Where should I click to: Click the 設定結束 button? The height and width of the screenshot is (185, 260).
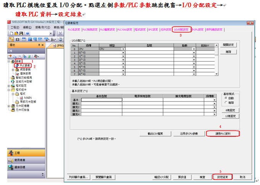[x=222, y=177]
